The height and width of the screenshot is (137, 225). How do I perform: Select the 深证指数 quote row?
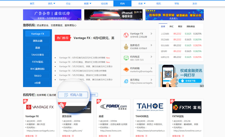181,40
